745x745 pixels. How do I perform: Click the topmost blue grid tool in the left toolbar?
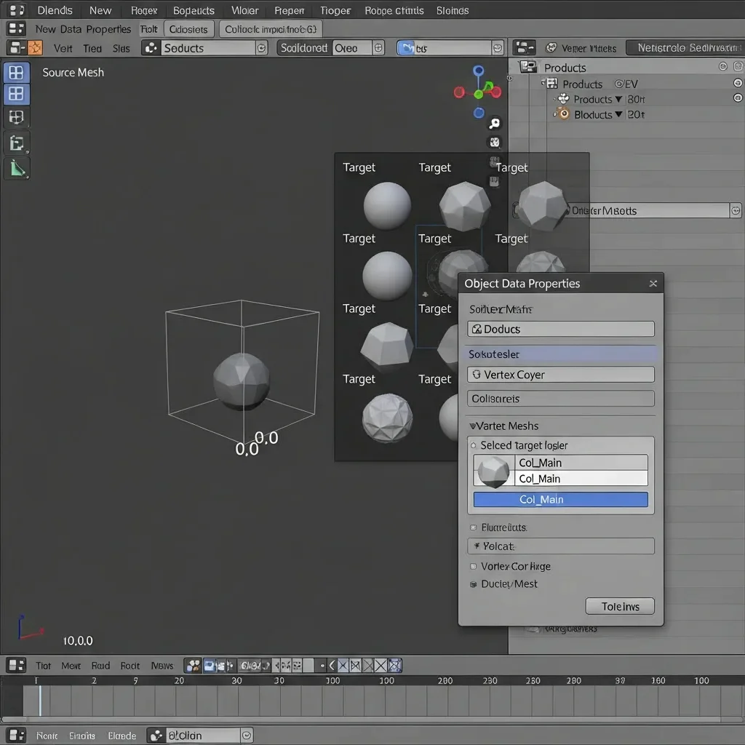(17, 73)
